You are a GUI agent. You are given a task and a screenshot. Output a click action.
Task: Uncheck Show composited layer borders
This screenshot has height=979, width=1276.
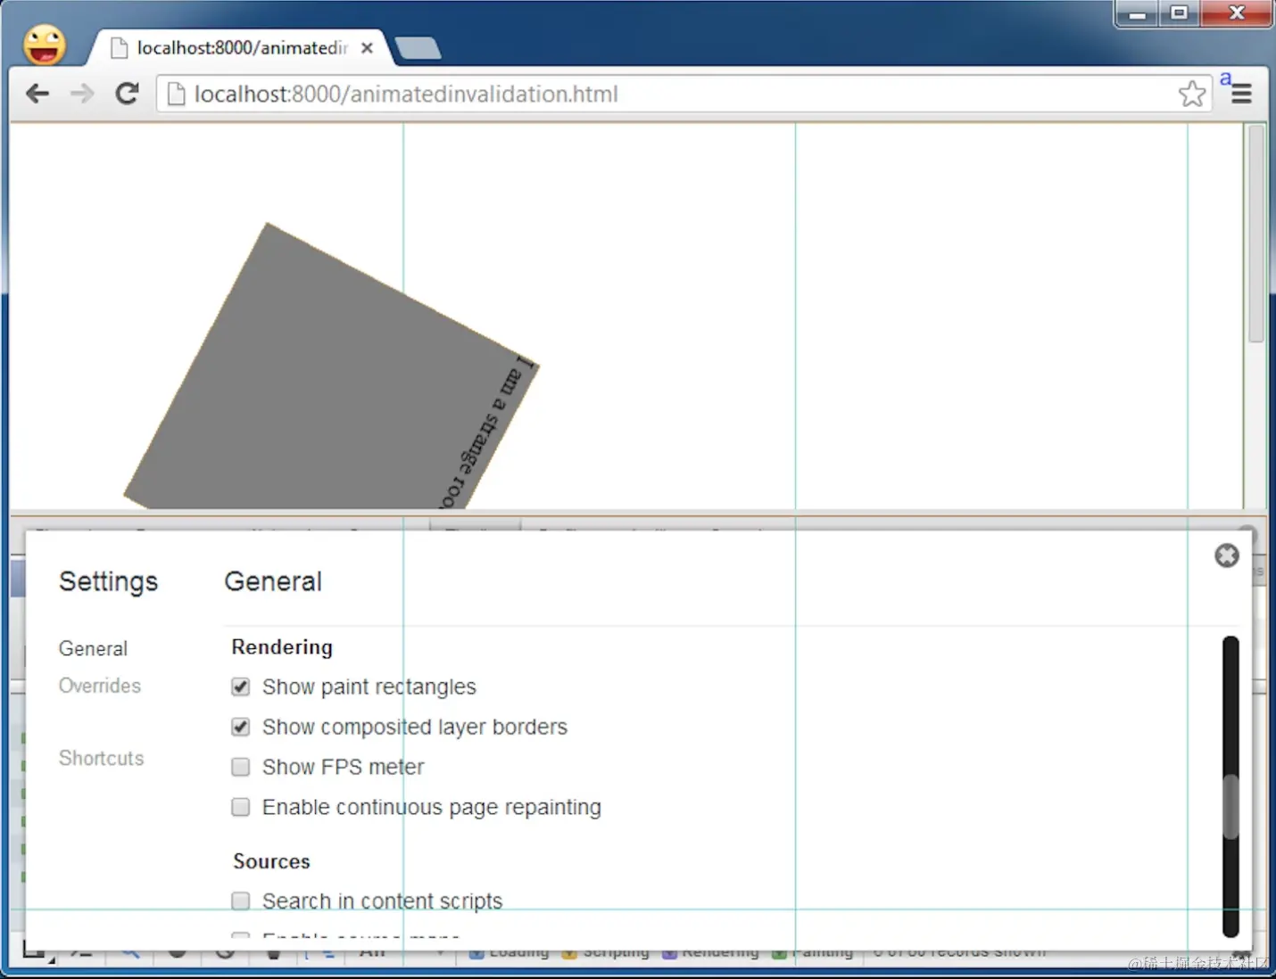(240, 727)
